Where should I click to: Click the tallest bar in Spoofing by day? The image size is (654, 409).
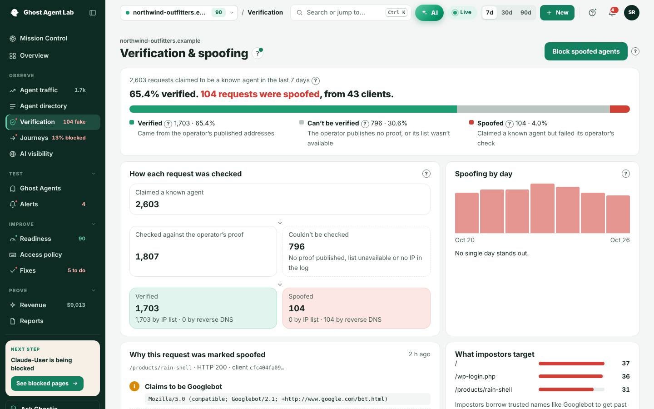(x=542, y=208)
